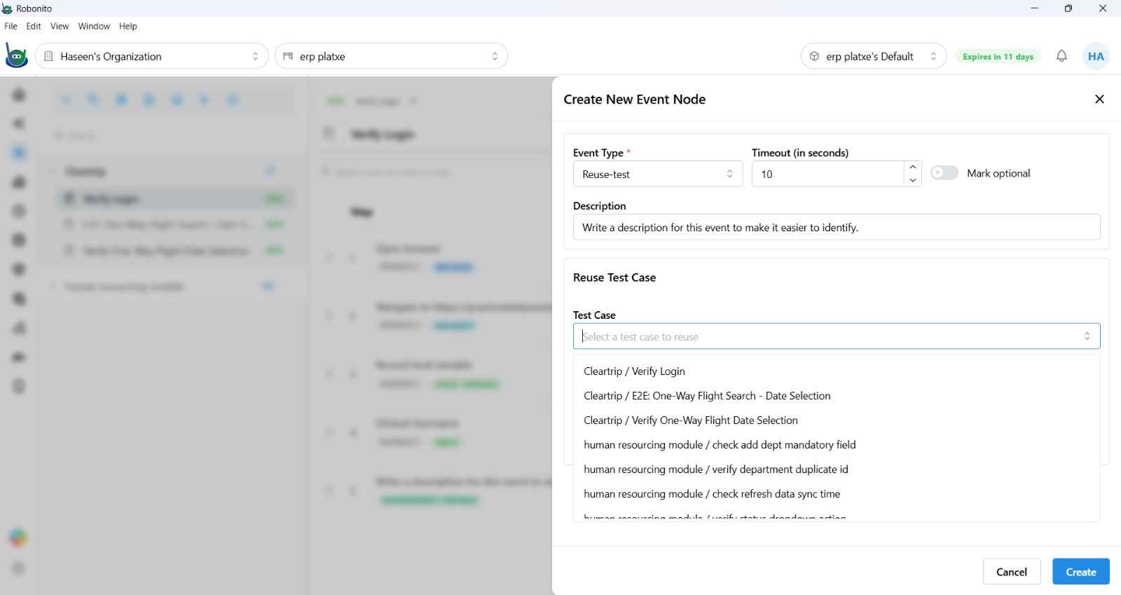1121x595 pixels.
Task: Decrease the timeout with the down arrow
Action: (x=912, y=180)
